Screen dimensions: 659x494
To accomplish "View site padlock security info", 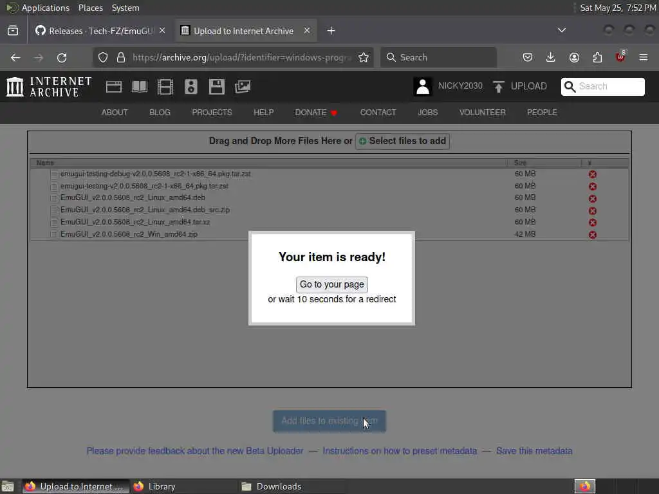I will coord(121,57).
